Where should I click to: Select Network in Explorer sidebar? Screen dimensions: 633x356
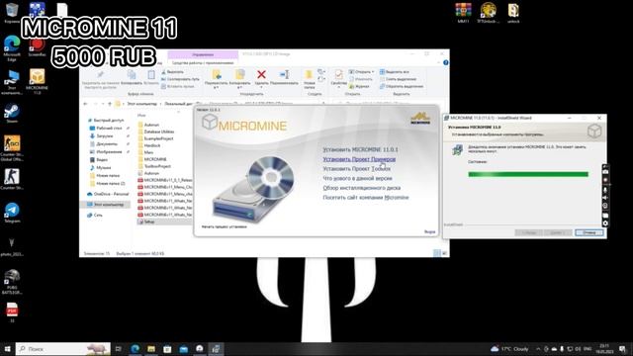tap(95, 216)
